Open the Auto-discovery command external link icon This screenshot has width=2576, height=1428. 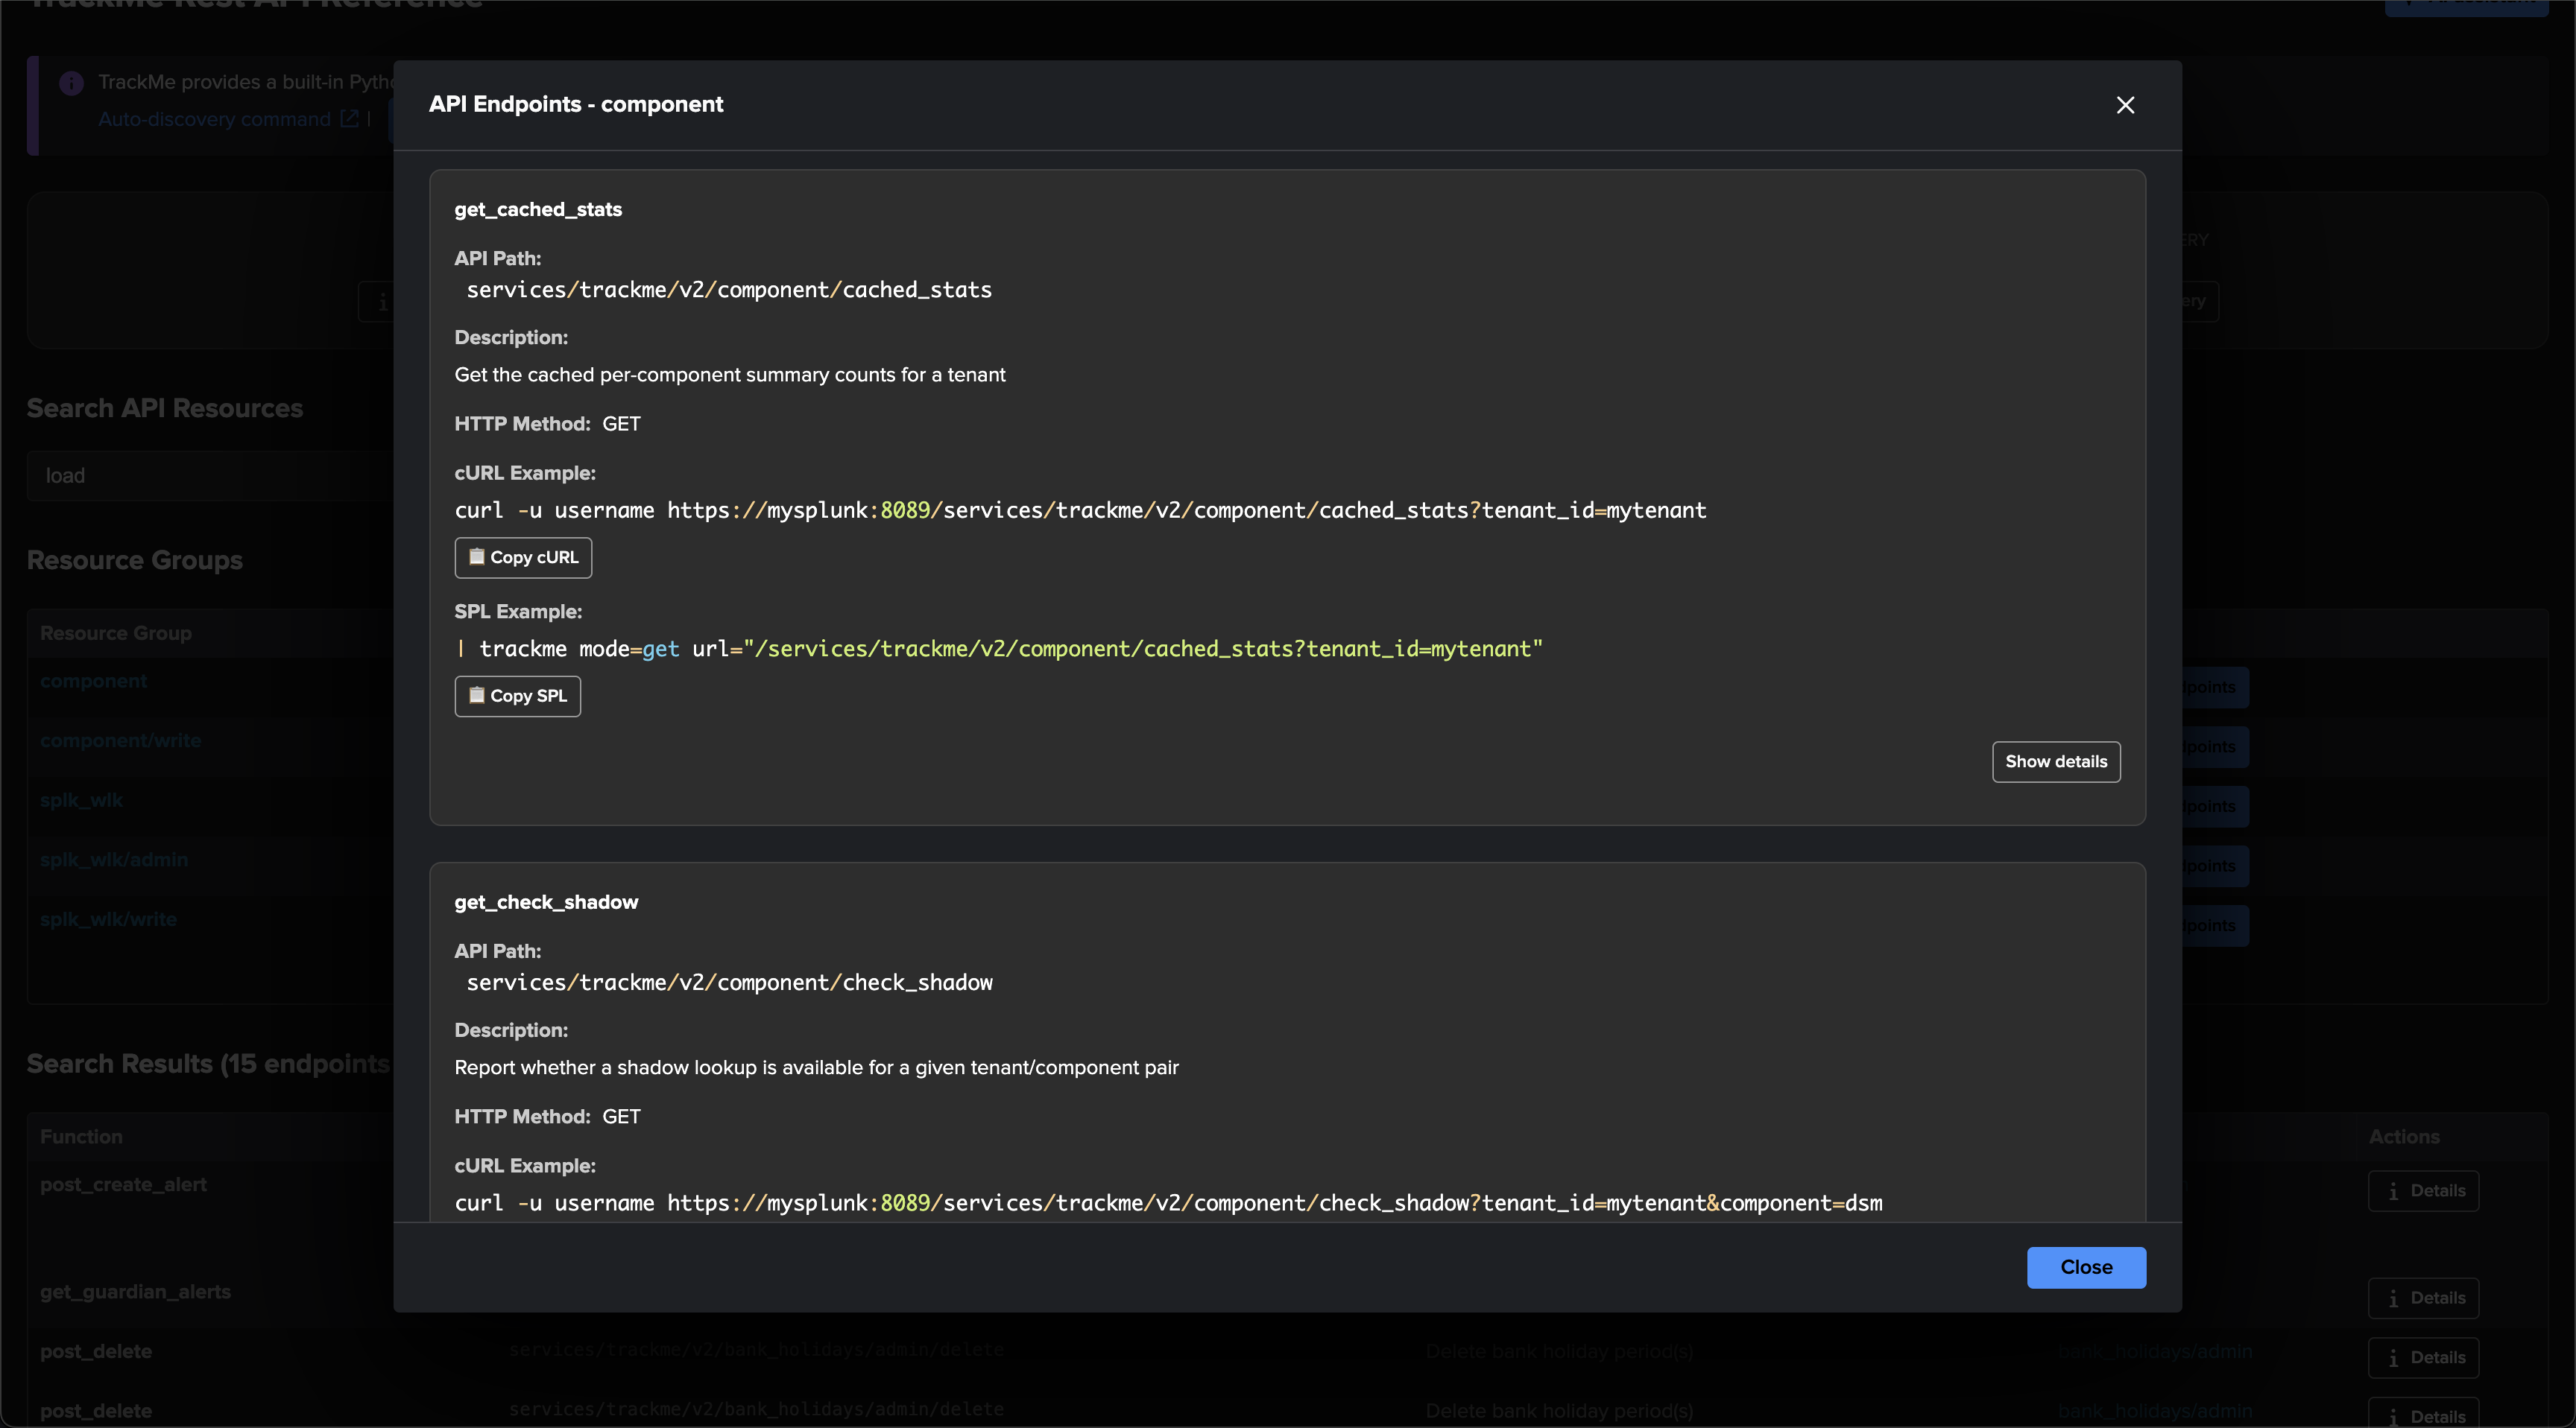point(349,119)
